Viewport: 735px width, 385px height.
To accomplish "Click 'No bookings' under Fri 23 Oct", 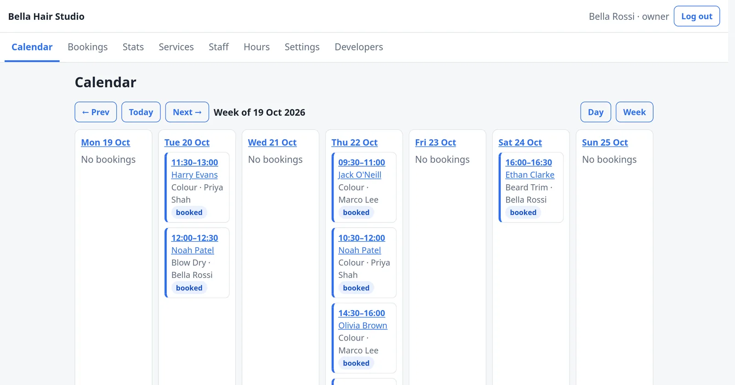I will pos(442,159).
